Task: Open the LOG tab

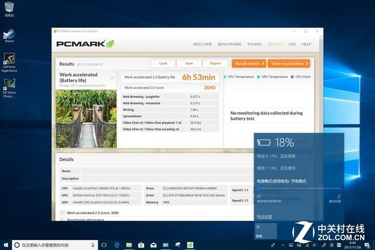Action: click(292, 44)
